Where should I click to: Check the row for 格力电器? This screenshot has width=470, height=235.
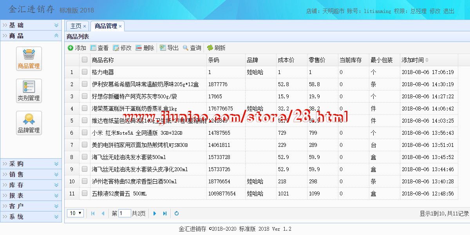click(85, 72)
